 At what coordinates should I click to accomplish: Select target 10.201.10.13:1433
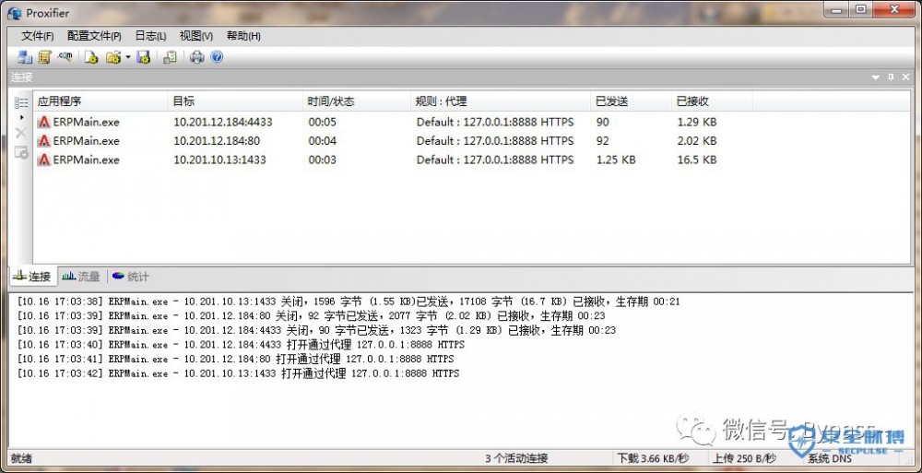pos(220,160)
